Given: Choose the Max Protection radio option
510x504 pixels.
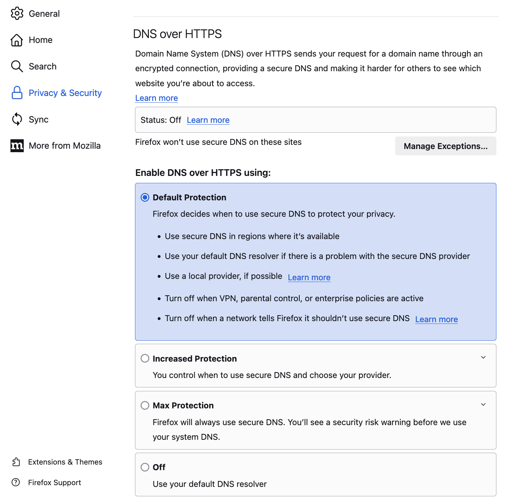Looking at the screenshot, I should tap(145, 405).
